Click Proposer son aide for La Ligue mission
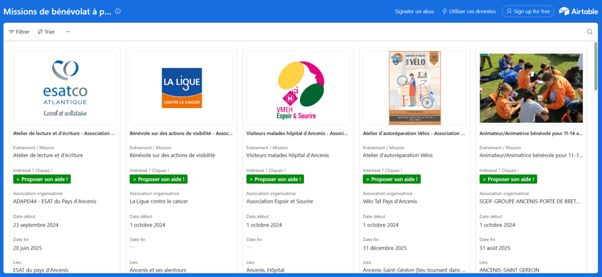This screenshot has width=602, height=277. click(x=158, y=179)
